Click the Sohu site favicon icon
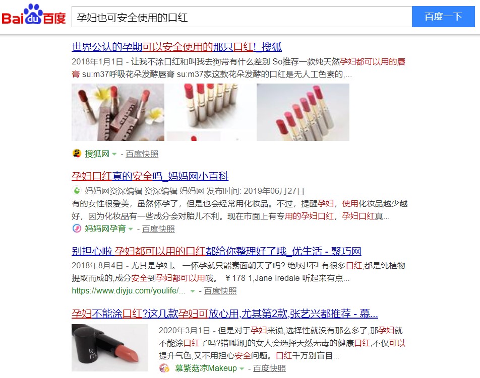This screenshot has height=378, width=480. pos(77,154)
